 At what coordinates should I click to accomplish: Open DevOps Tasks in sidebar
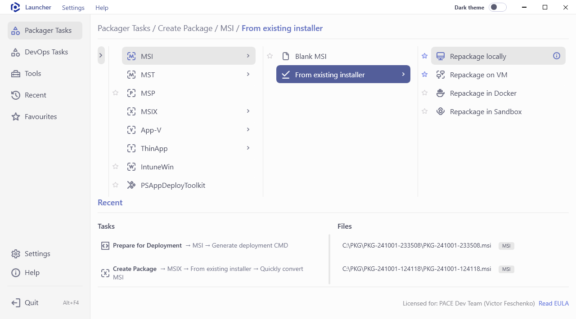[45, 52]
